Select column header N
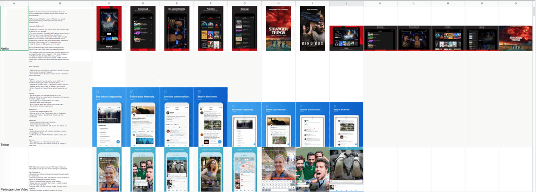The width and height of the screenshot is (536, 192). (x=482, y=3)
